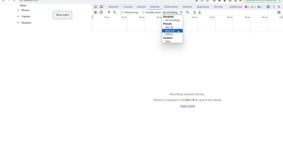283x159 pixels.
Task: Open DevTools three-dot menu
Action: [x=274, y=7]
